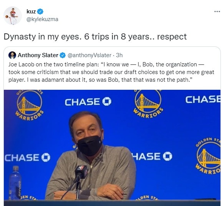Open the @kylekuzma handle link

coord(42,19)
